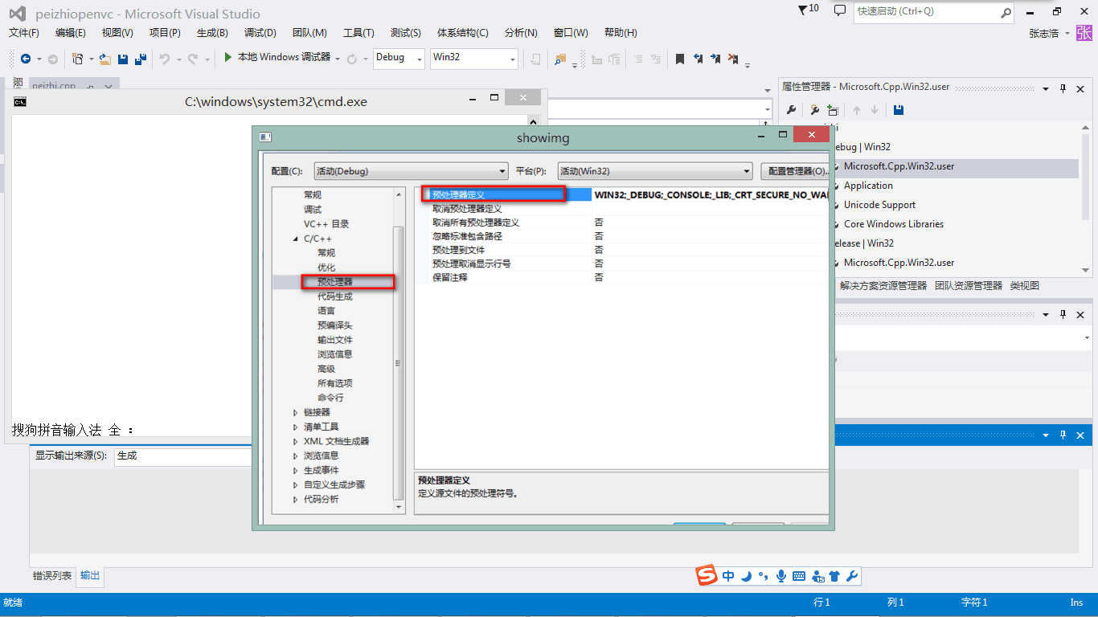Toggle bookmark with the bookmark flag icon
1098x617 pixels.
coord(680,59)
